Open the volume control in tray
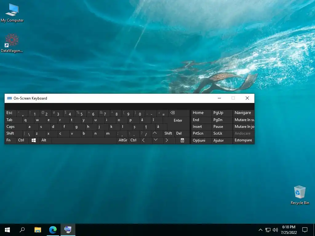This screenshot has width=315, height=236. pos(275,230)
